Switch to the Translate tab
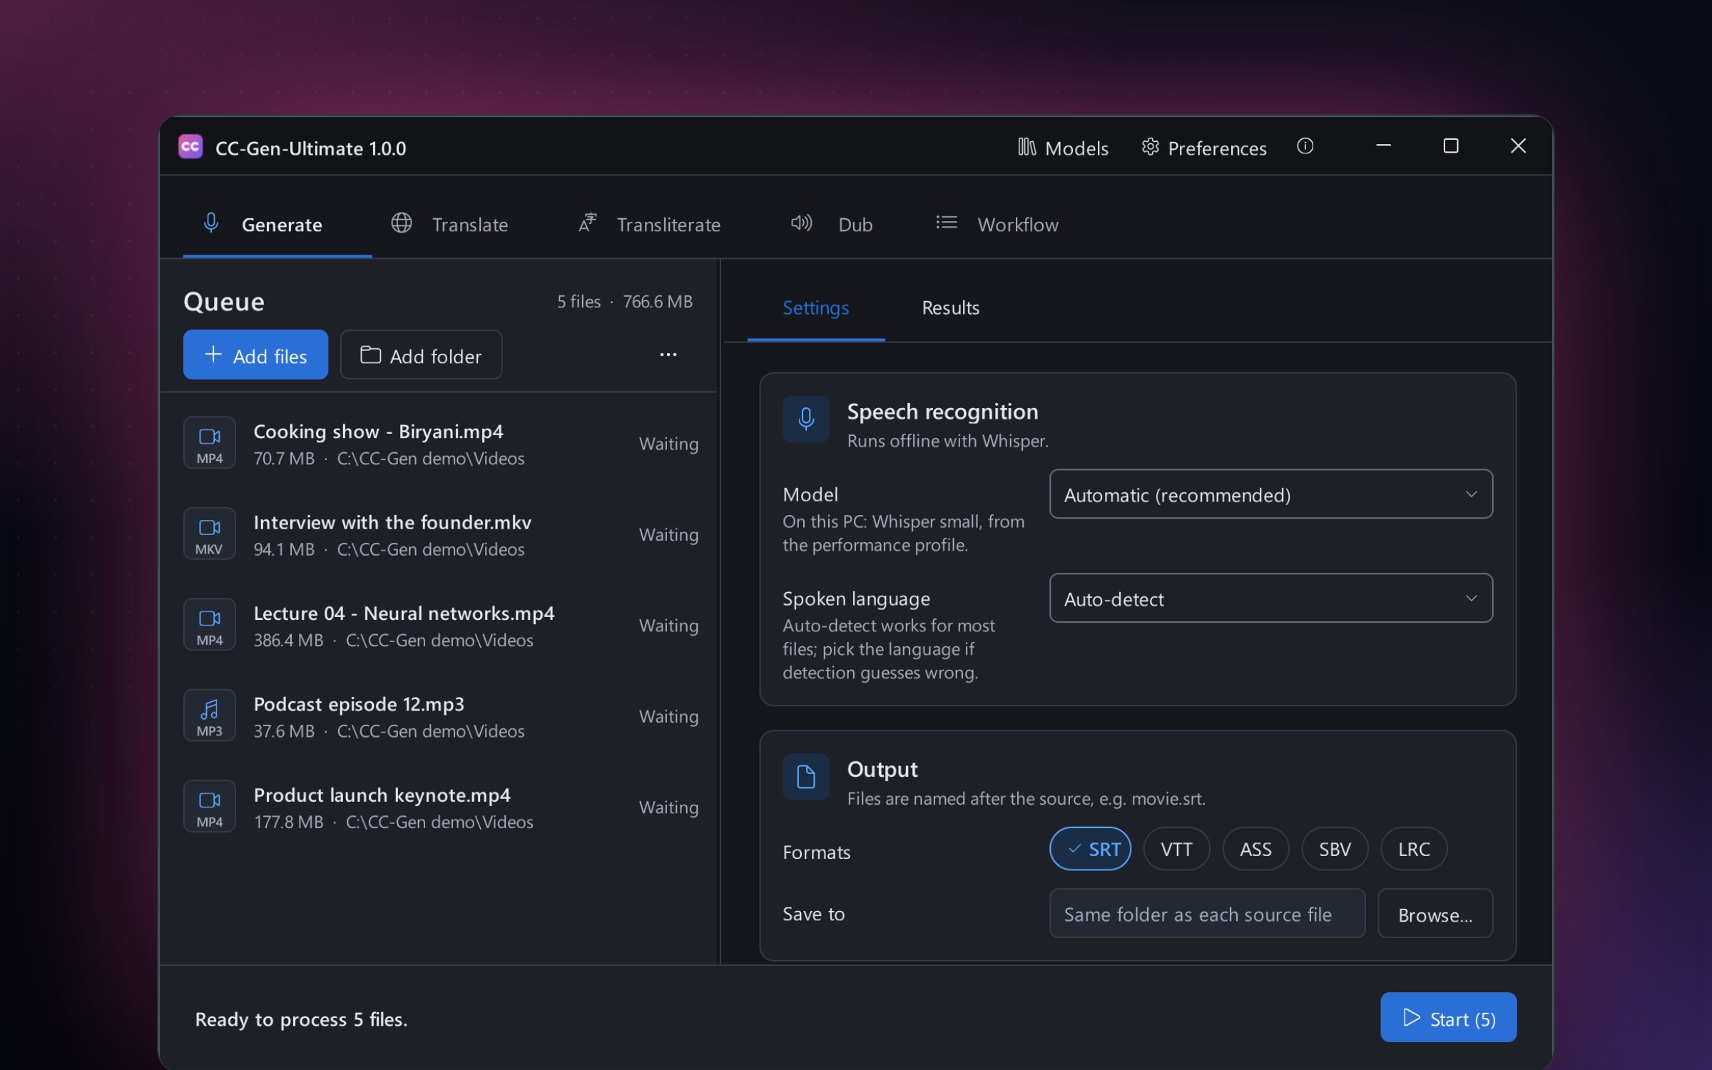The width and height of the screenshot is (1712, 1070). tap(449, 224)
